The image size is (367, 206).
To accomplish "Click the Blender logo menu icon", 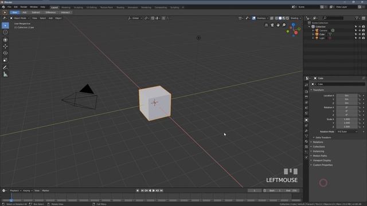I will pyautogui.click(x=3, y=7).
